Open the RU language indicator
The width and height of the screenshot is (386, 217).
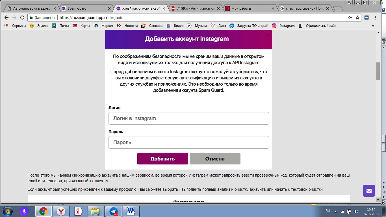point(328,211)
